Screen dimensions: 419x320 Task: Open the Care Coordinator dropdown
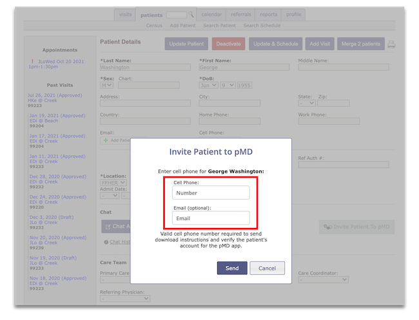point(324,279)
